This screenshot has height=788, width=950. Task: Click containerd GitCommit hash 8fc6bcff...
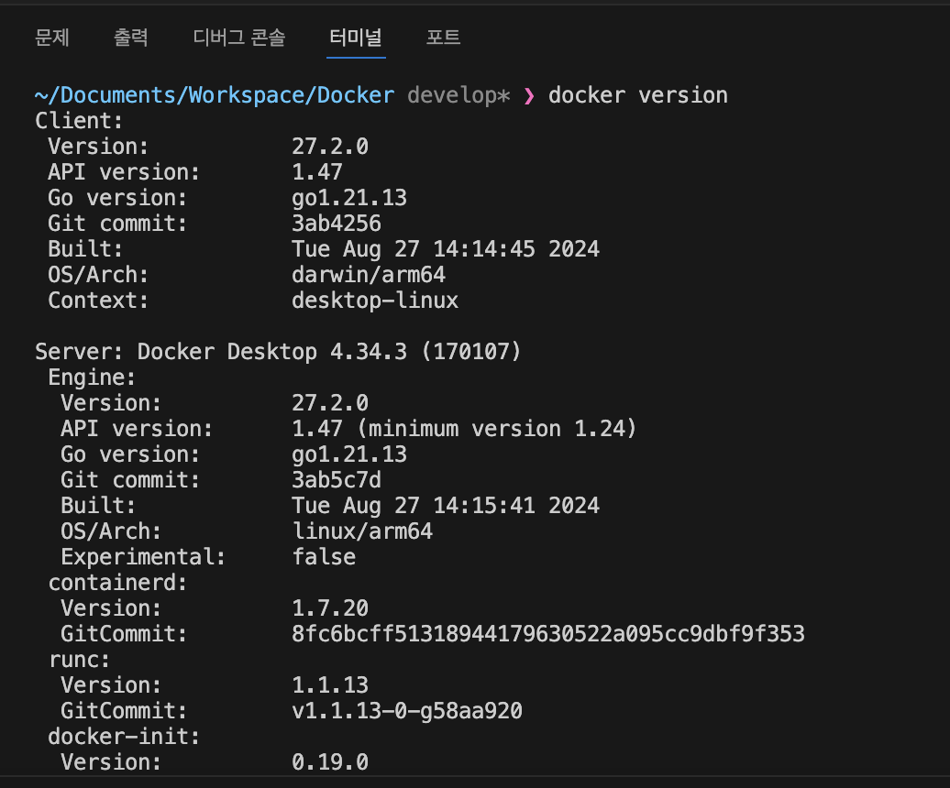[x=548, y=634]
